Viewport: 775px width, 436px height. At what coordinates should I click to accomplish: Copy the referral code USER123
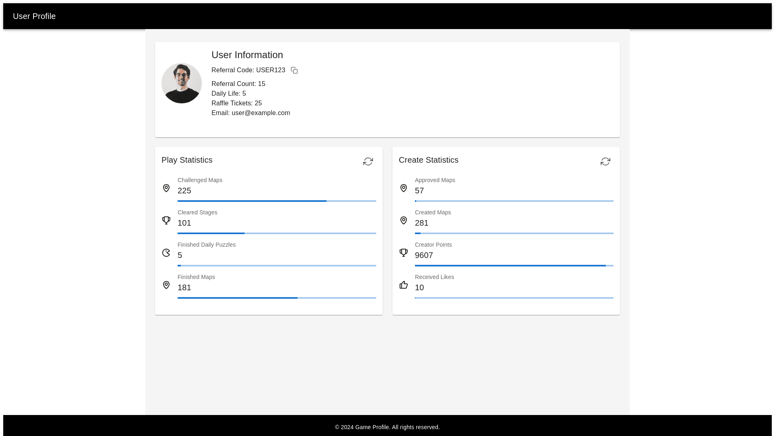click(x=294, y=70)
